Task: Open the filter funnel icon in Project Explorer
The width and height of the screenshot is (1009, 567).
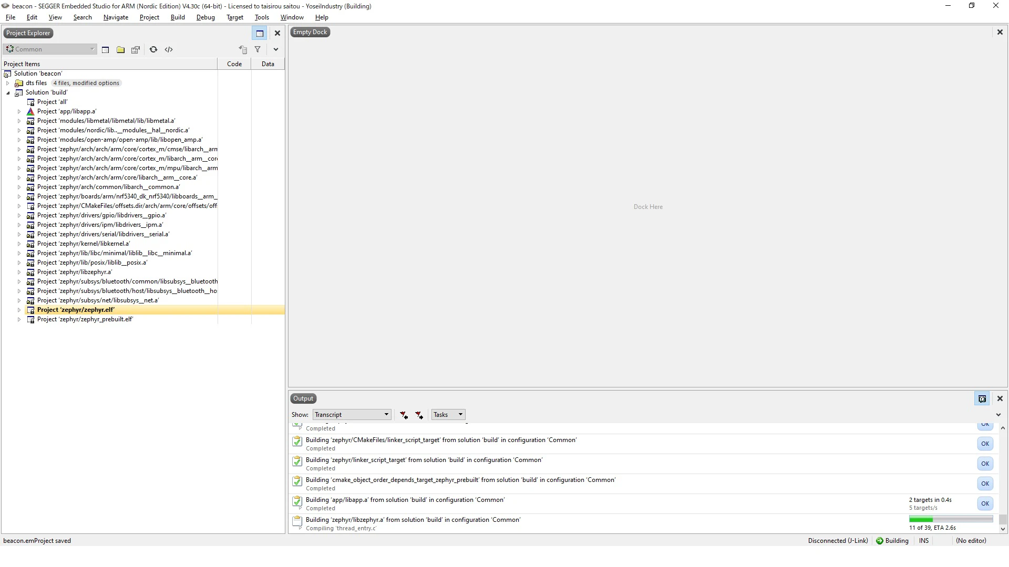Action: [258, 49]
